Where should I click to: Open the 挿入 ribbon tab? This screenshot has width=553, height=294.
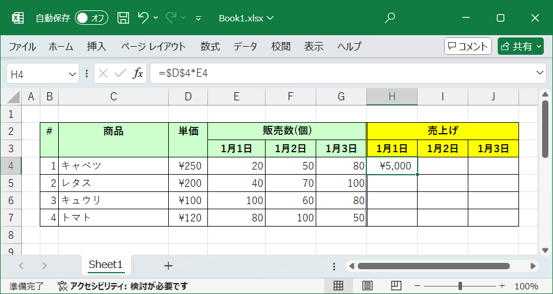pyautogui.click(x=96, y=47)
